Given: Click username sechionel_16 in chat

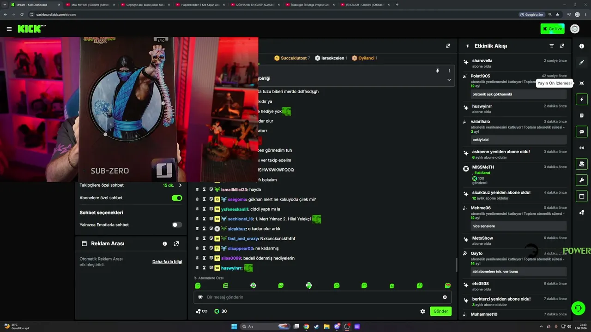Looking at the screenshot, I should (240, 219).
